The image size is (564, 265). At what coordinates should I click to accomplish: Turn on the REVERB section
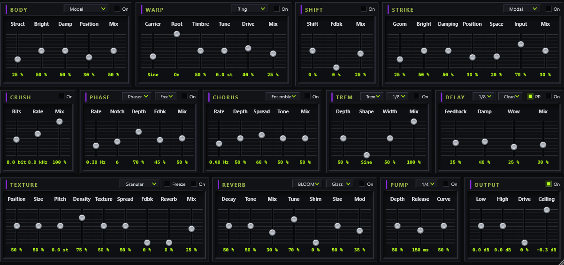[x=362, y=184]
